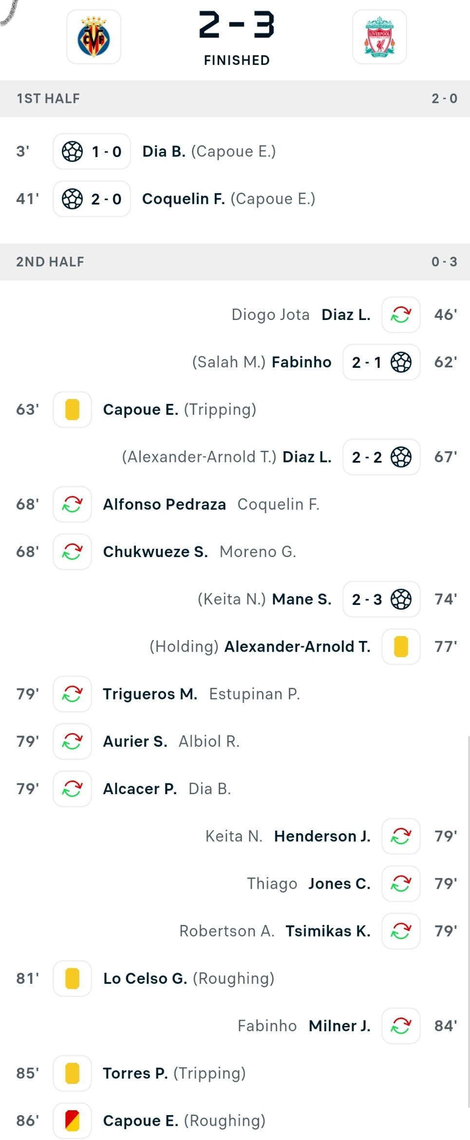Image resolution: width=470 pixels, height=1140 pixels.
Task: Tap the 46' Diaz substitution arrows icon
Action: point(401,315)
